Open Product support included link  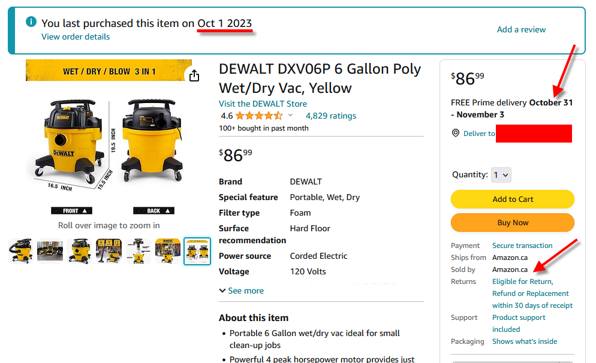click(x=519, y=317)
